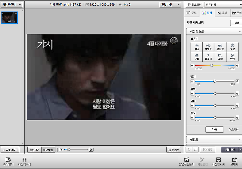Click the 채도 saturation slider handle
242x169 pixels.
coord(215,118)
